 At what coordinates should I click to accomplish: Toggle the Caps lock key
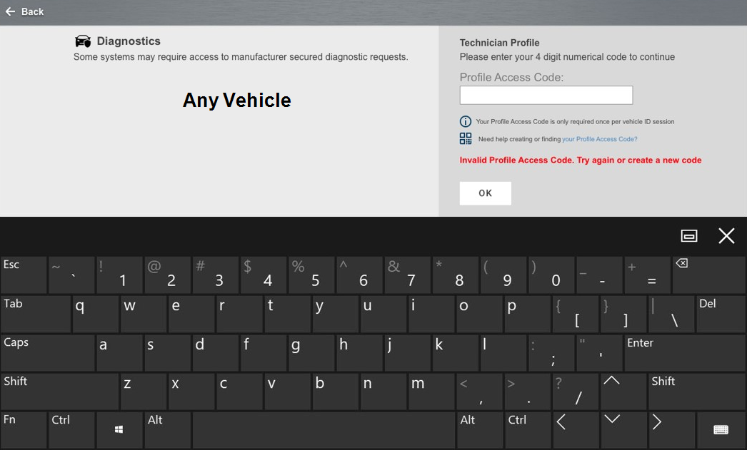pos(47,352)
